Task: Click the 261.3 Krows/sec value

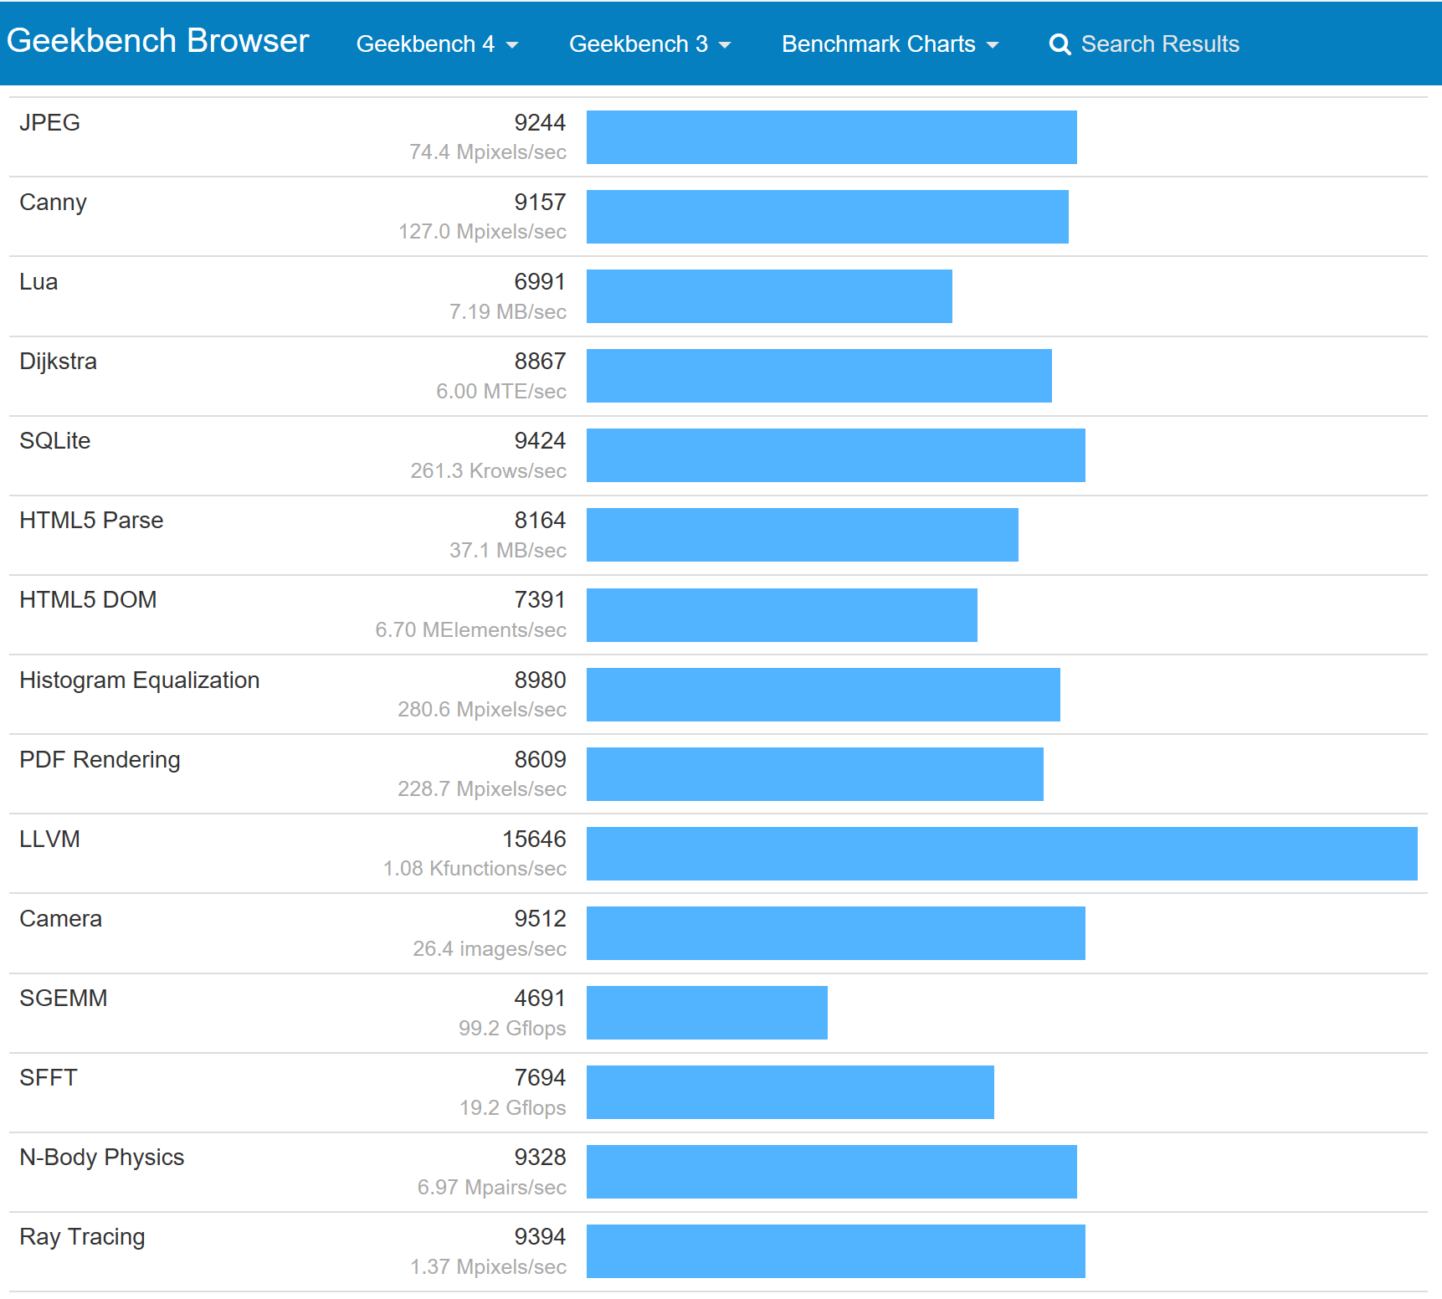Action: click(488, 470)
